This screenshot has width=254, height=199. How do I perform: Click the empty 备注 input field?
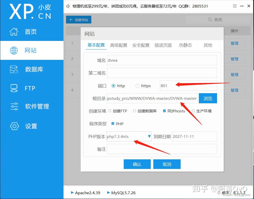162,149
